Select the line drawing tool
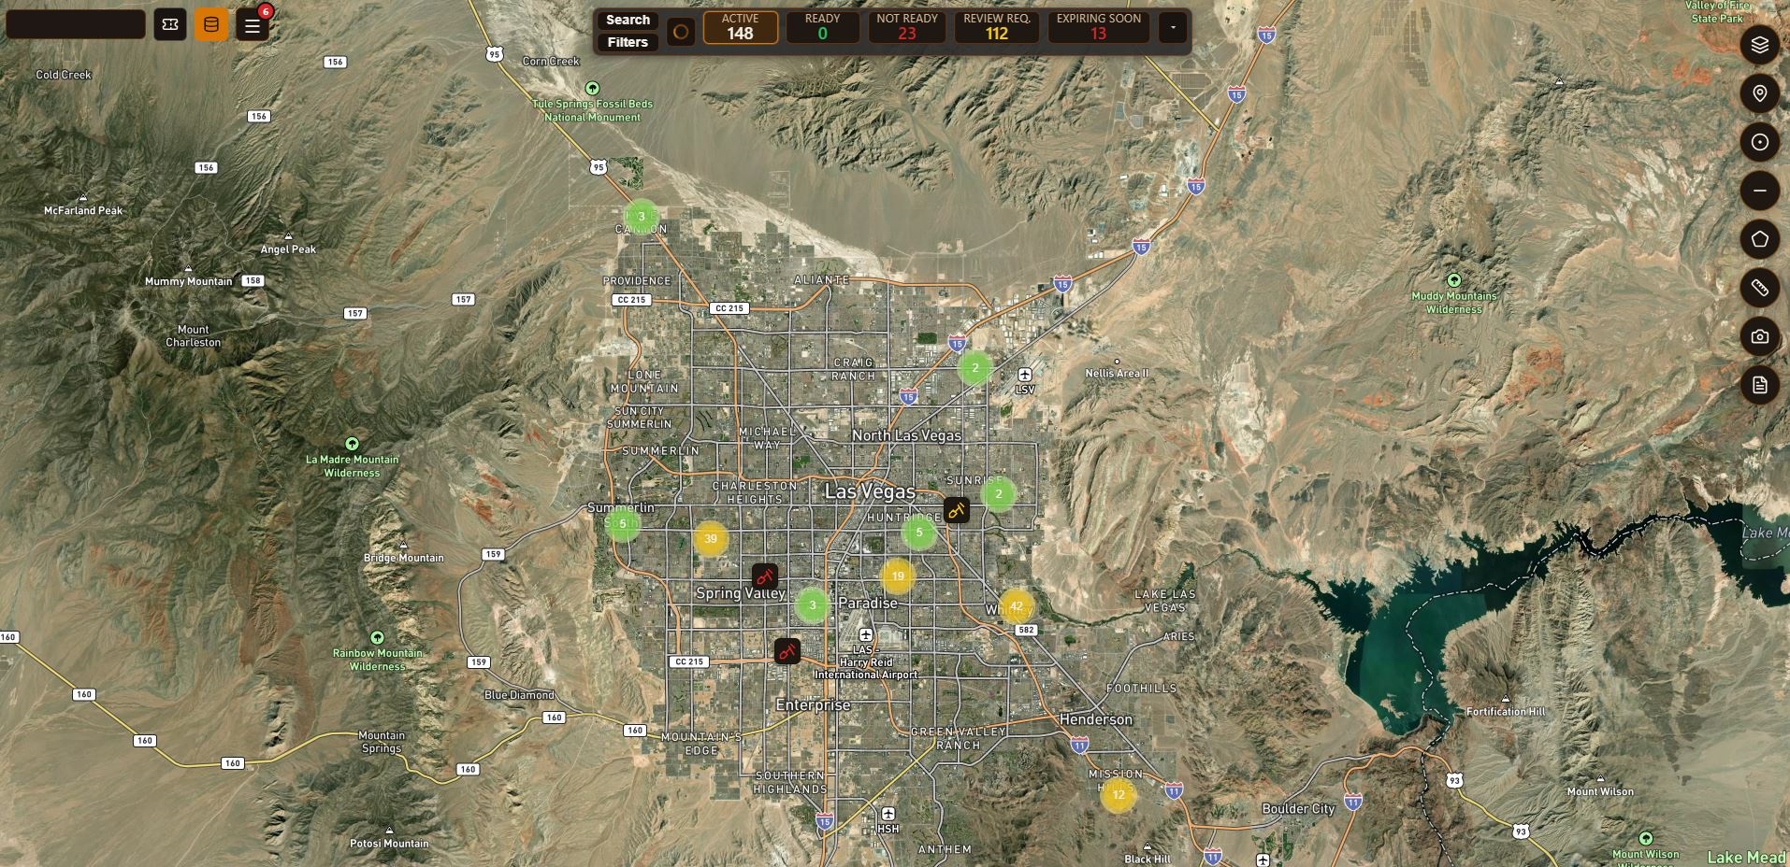The height and width of the screenshot is (867, 1790). click(1759, 191)
